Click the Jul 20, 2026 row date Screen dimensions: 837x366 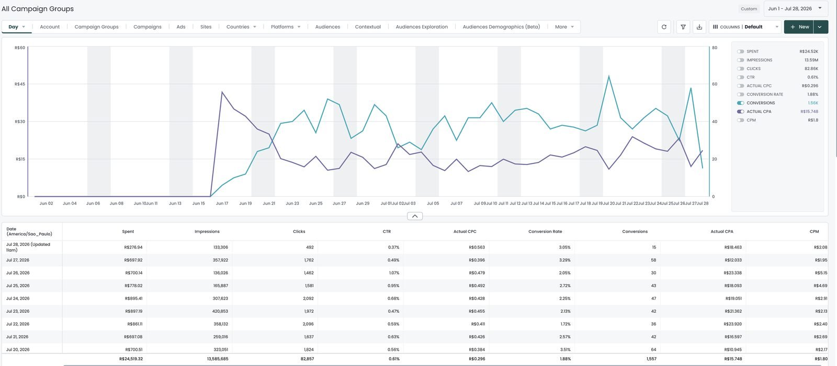[x=18, y=350]
